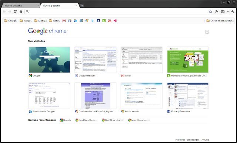
Task: Reopen recently closed BeatGrey Line page
Action: 113,120
